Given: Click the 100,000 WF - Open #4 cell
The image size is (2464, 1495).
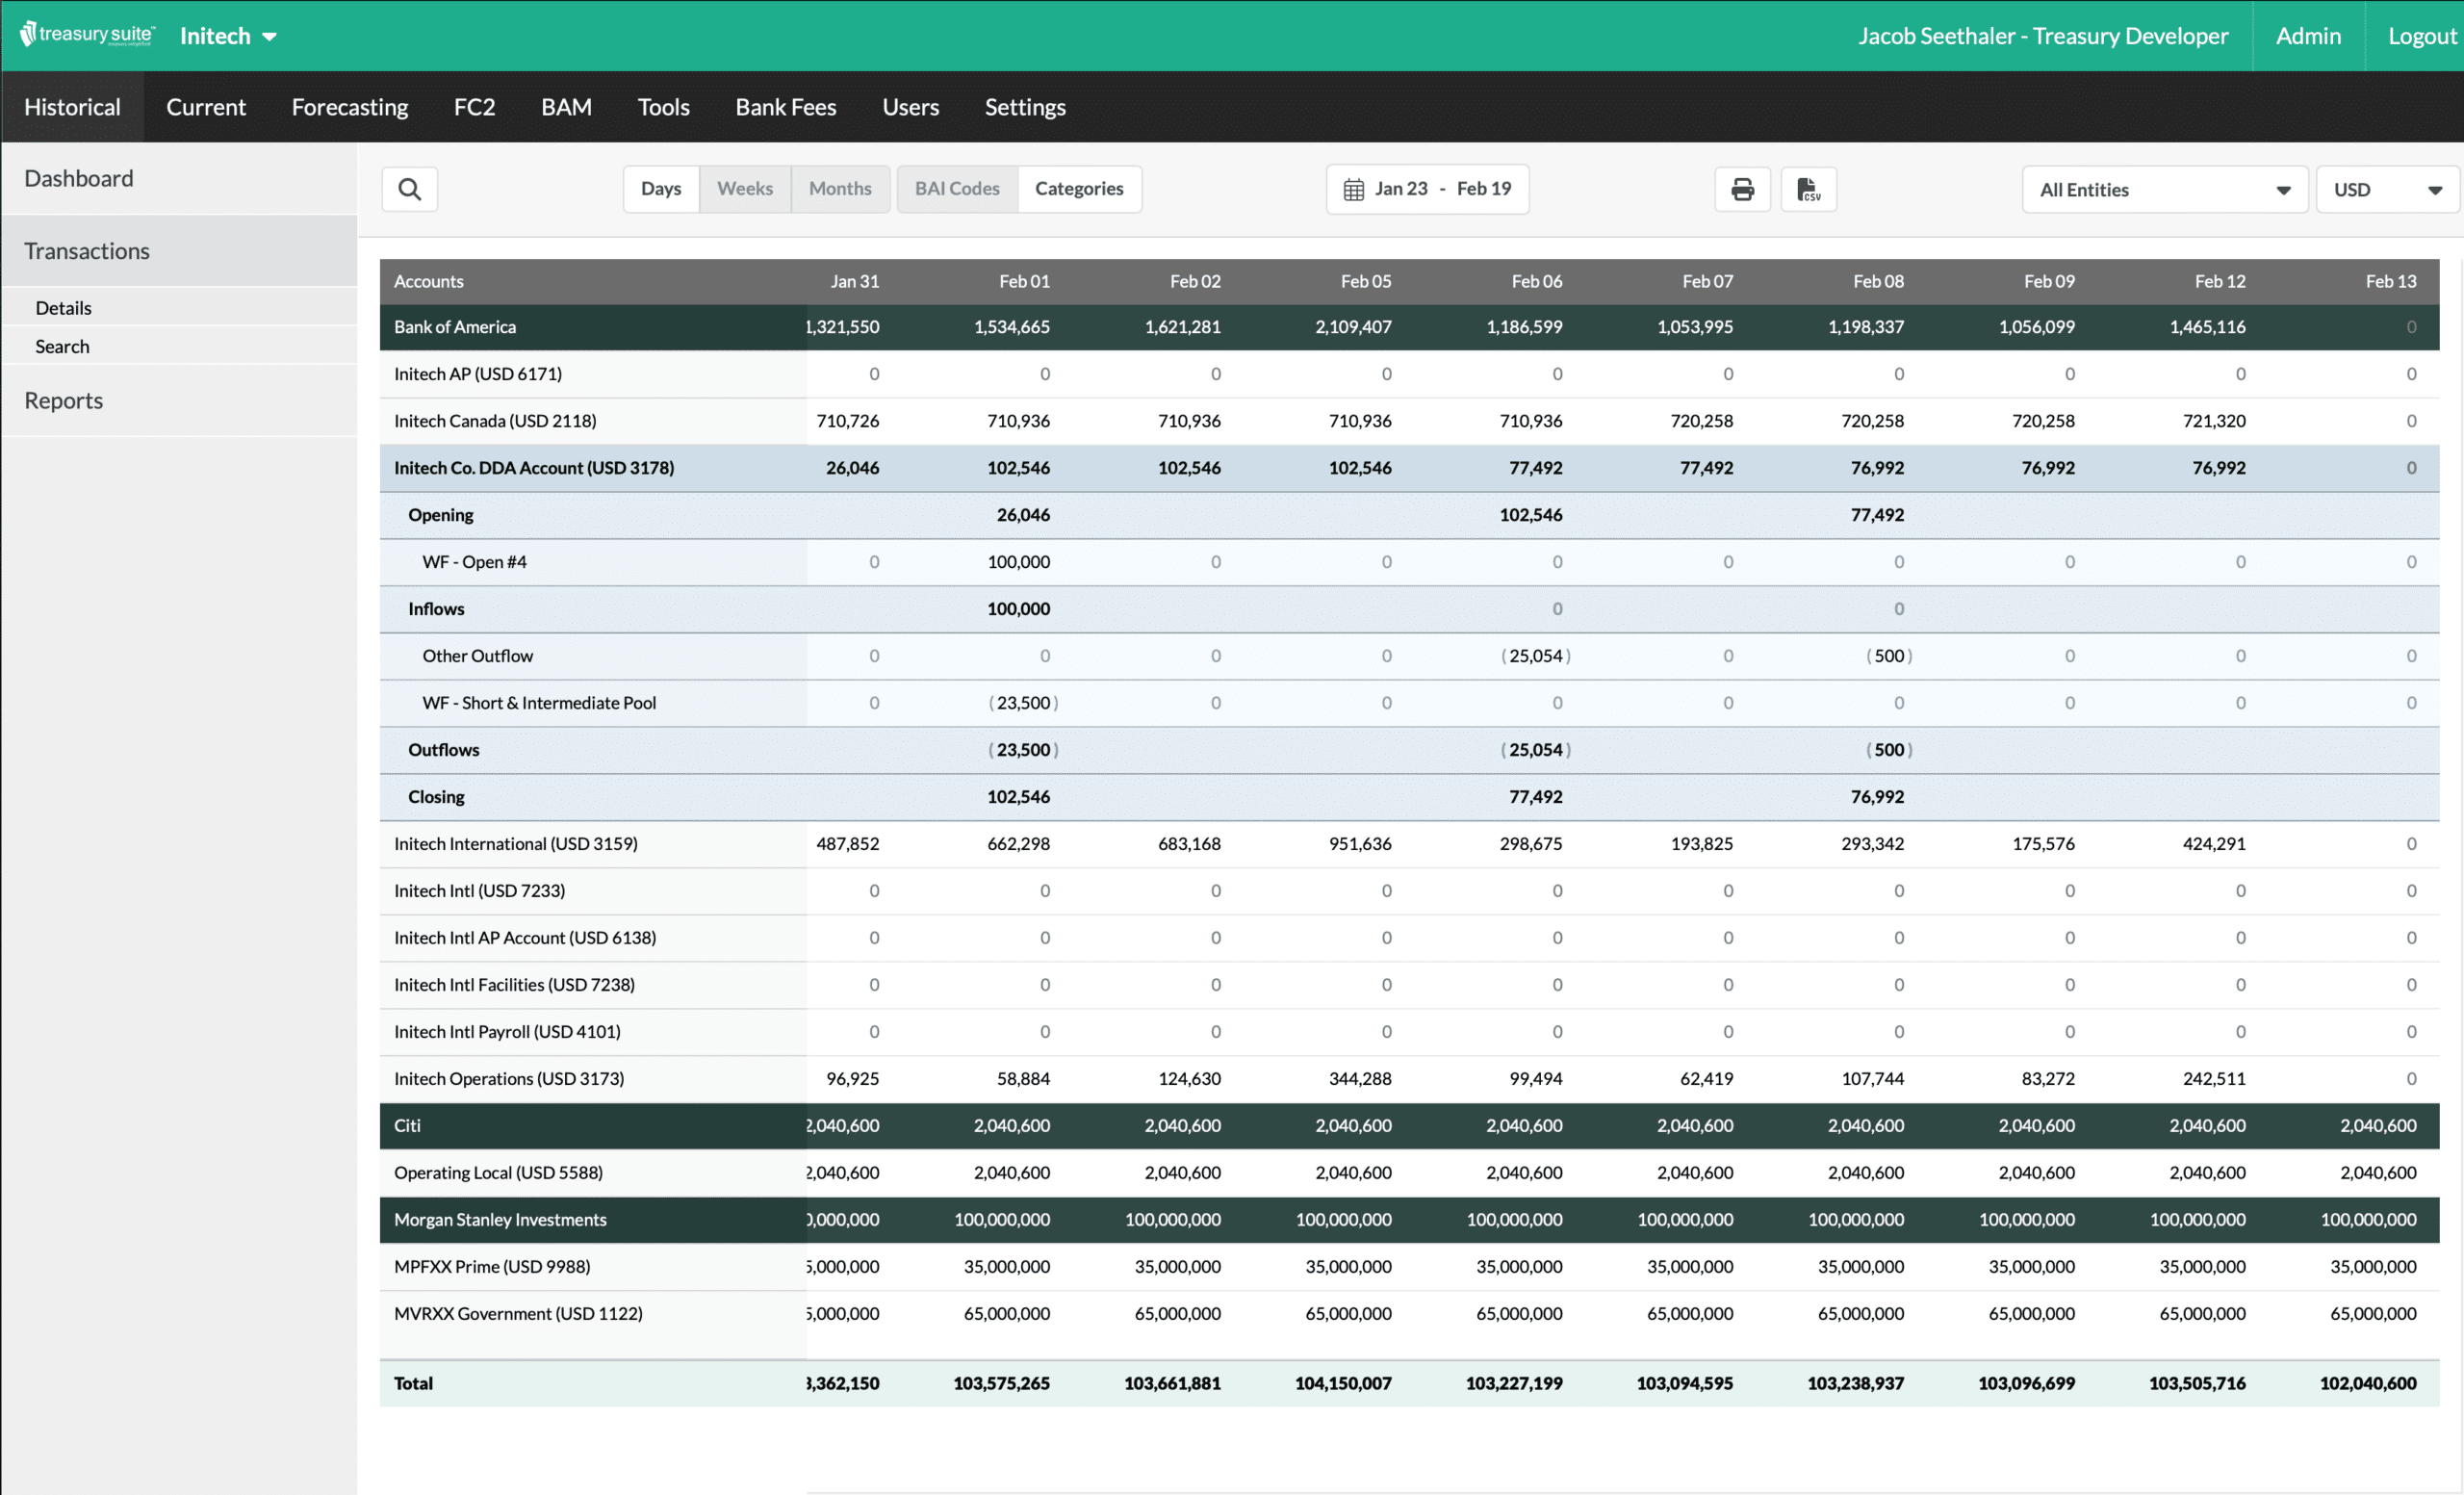Looking at the screenshot, I should 1018,562.
